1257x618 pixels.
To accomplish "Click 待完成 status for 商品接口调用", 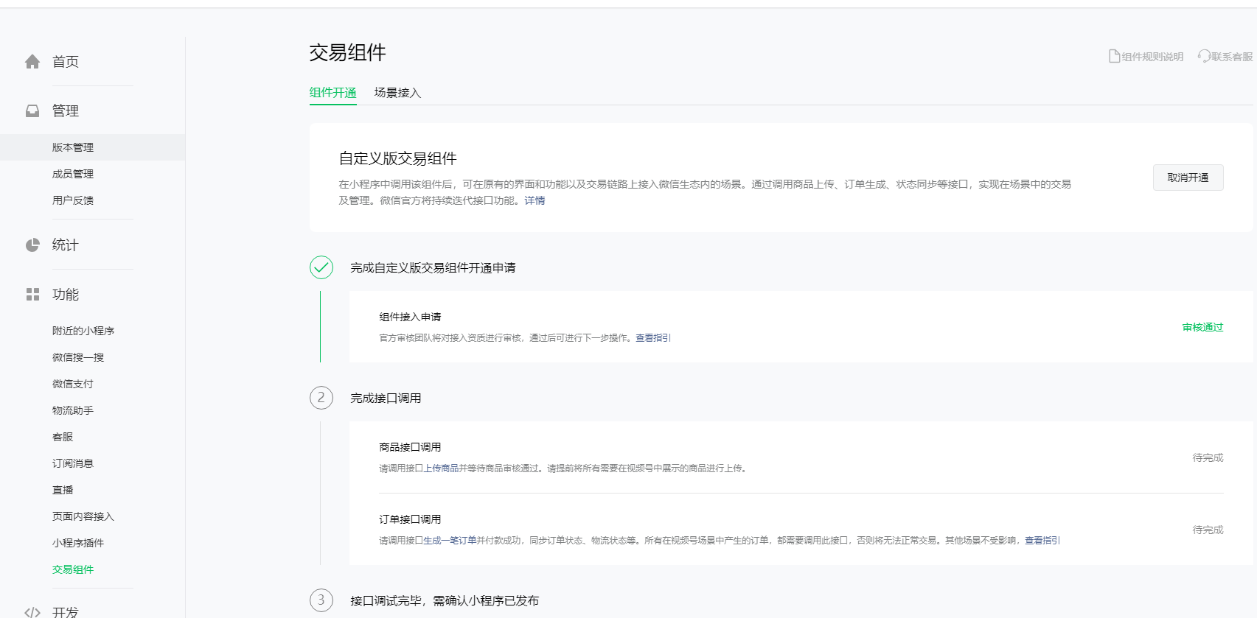I will [1208, 457].
